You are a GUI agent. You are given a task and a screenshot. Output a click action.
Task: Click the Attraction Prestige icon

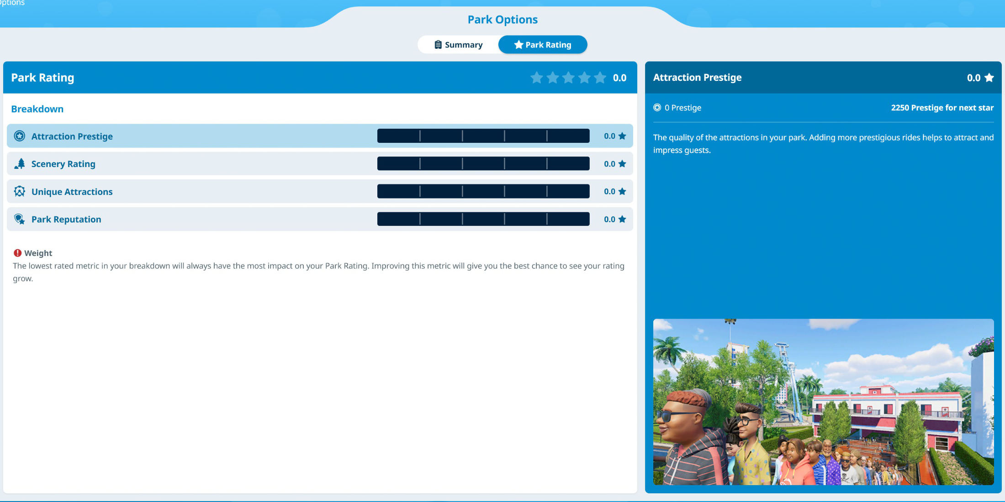pos(20,136)
